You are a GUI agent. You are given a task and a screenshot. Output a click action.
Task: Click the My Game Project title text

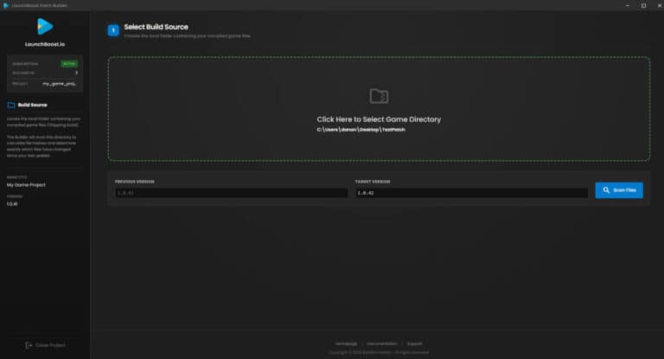pyautogui.click(x=26, y=185)
